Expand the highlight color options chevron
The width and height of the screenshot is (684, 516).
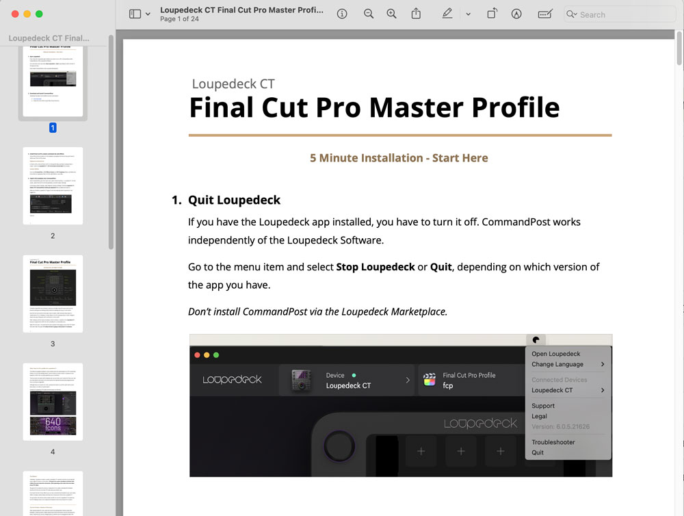468,14
